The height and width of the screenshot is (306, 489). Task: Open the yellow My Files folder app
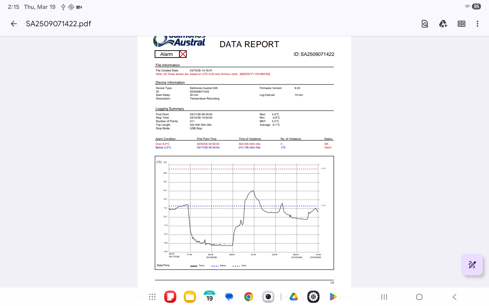tap(190, 297)
